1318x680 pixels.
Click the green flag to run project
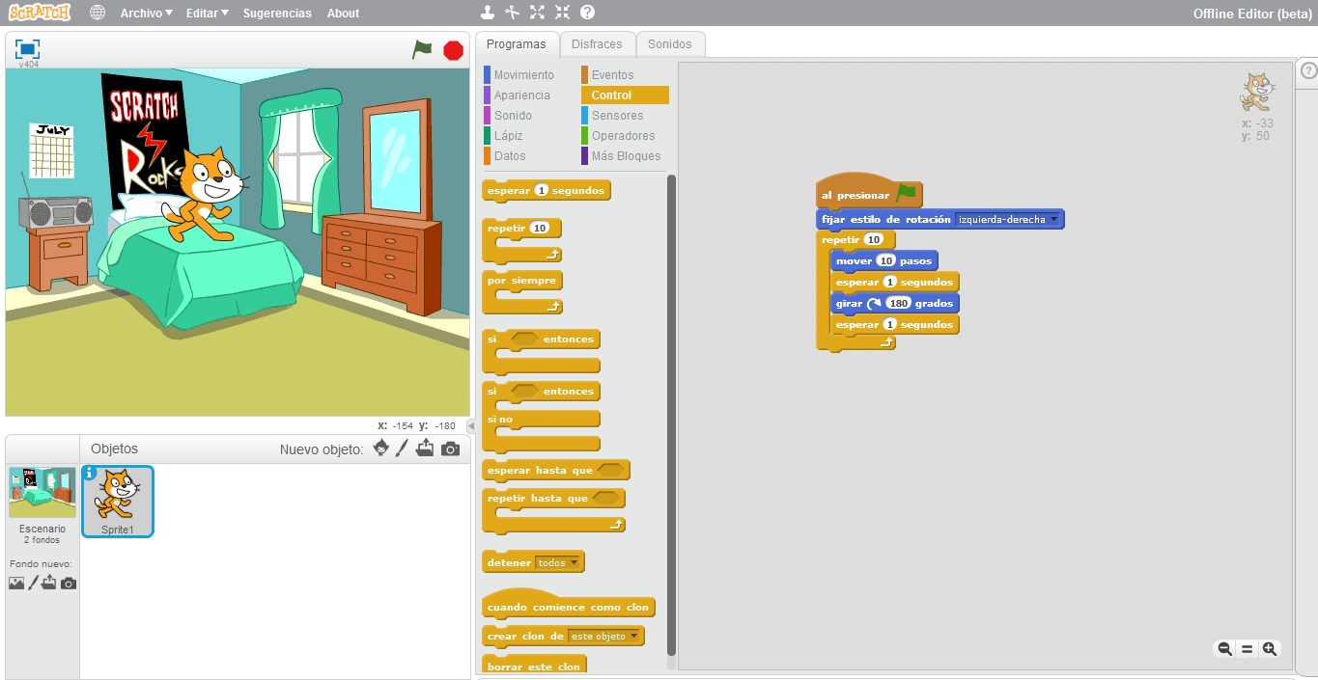tap(422, 47)
